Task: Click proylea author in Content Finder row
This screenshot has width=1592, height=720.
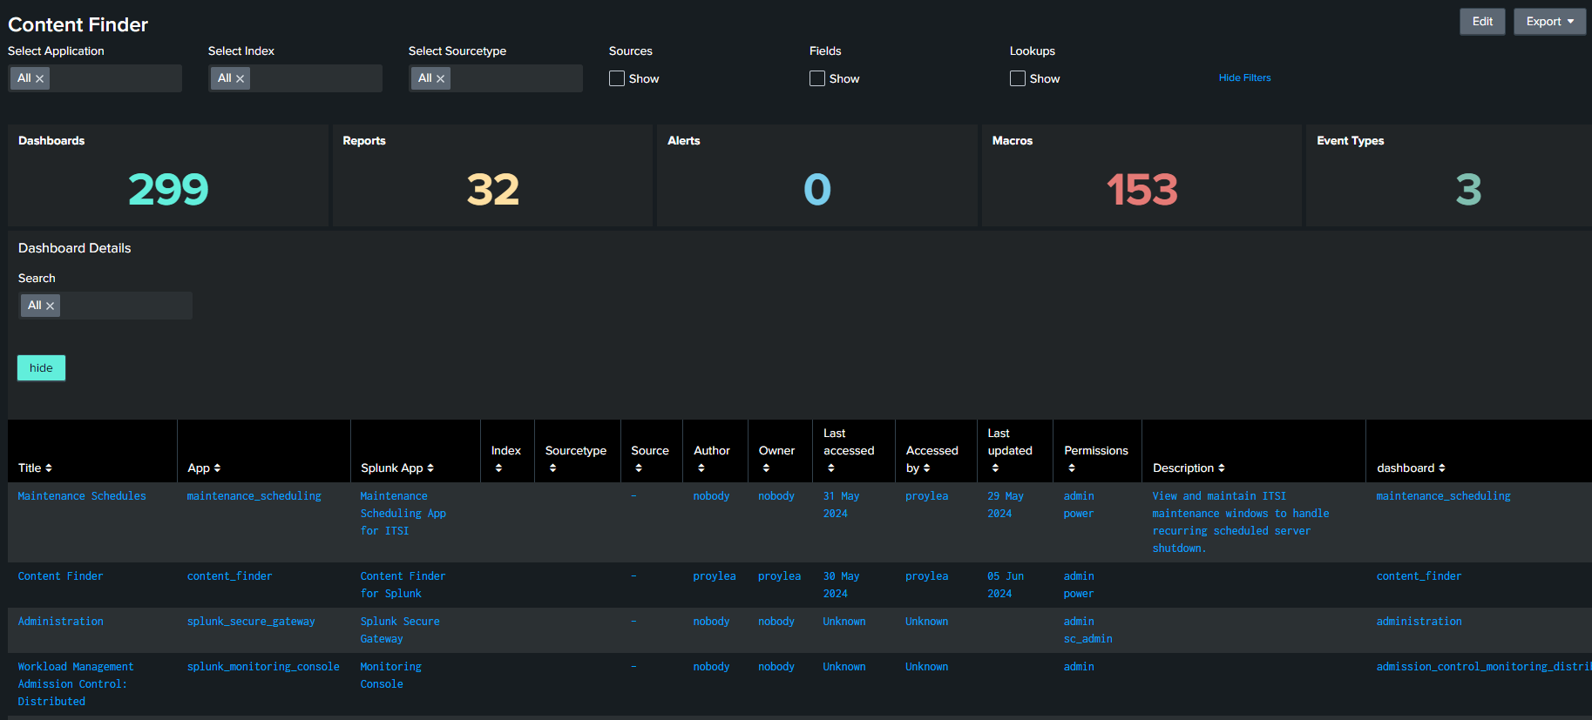Action: pos(715,576)
